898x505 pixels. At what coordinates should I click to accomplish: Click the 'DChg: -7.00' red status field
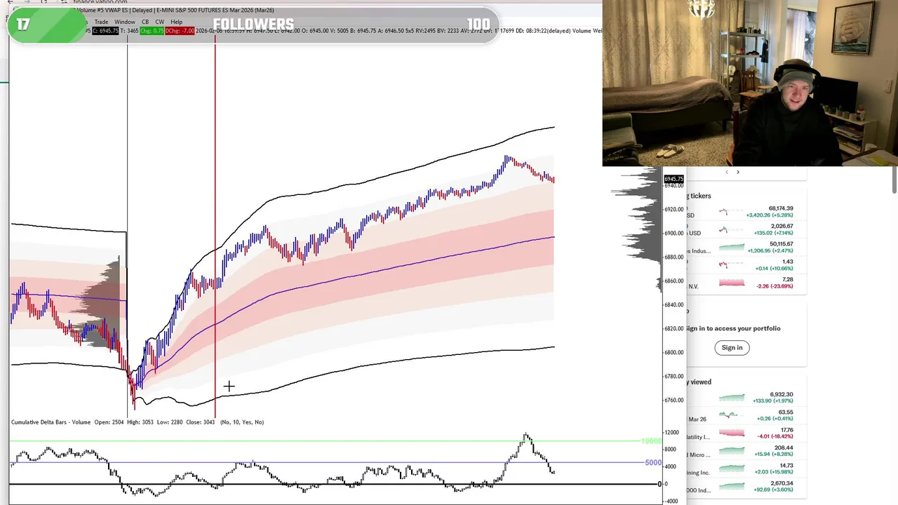[180, 31]
